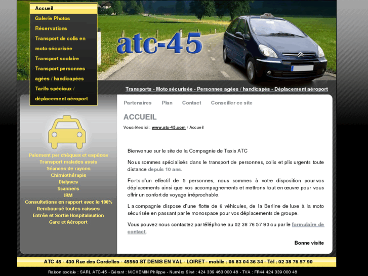
Task: Click 'Chimiothérapie' text
Action: coord(68,175)
